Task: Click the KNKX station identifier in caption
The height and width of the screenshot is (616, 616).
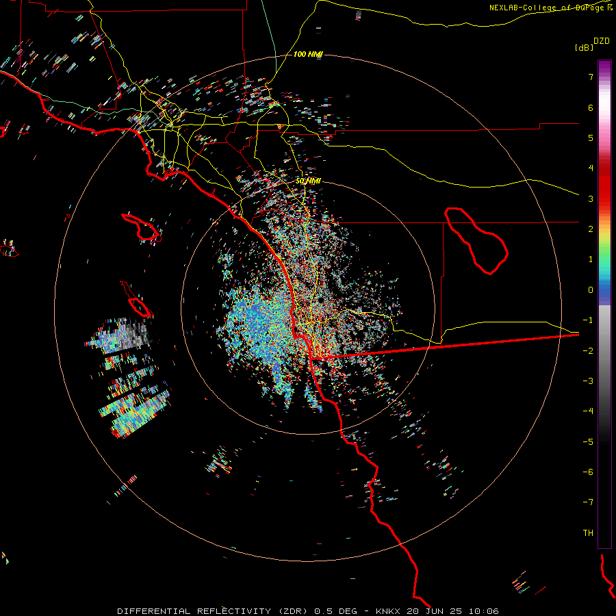Action: click(388, 611)
